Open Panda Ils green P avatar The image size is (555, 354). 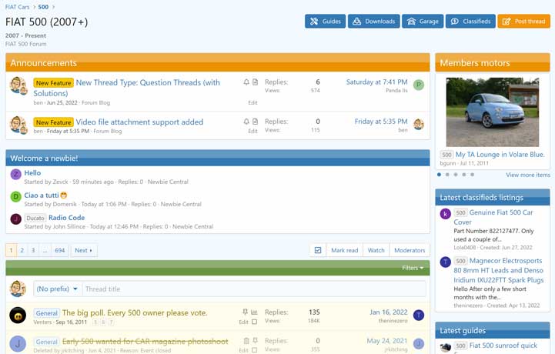click(419, 85)
